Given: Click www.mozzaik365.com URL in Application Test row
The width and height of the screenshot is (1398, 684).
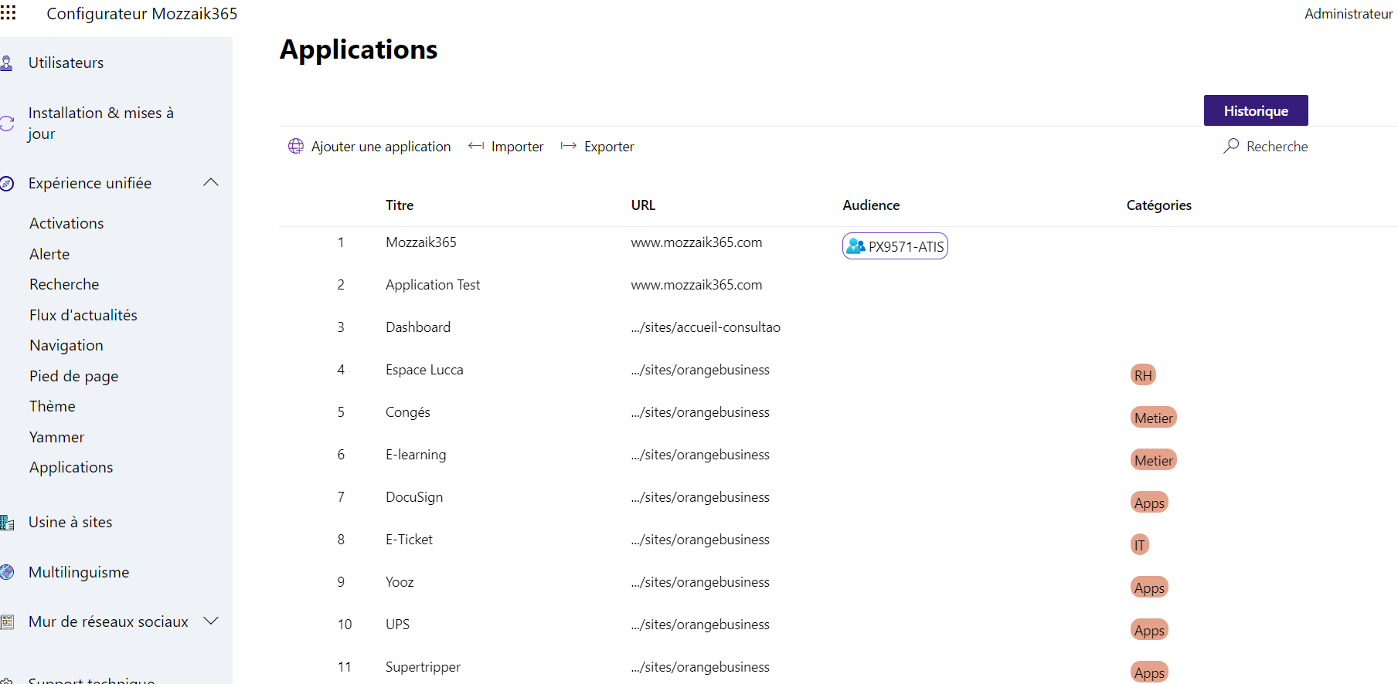Looking at the screenshot, I should [x=696, y=285].
